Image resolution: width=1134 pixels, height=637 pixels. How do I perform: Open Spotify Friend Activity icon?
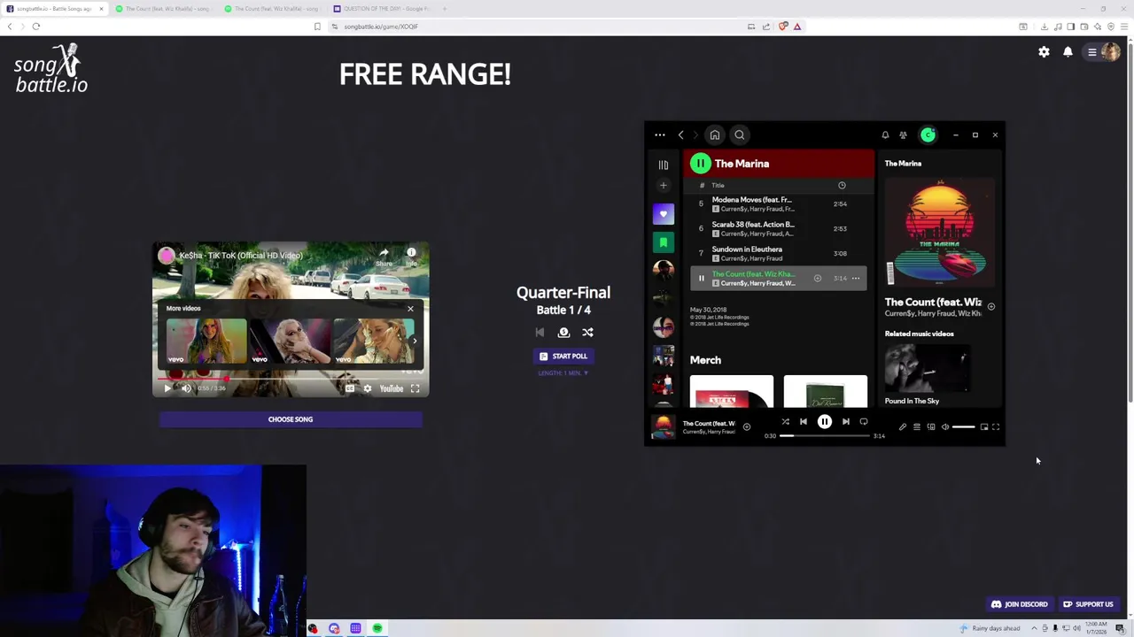(903, 135)
